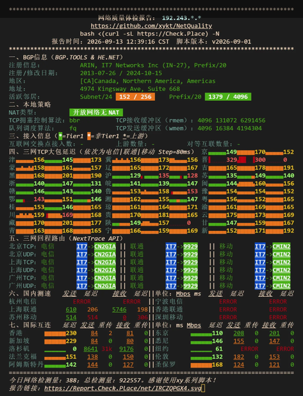
Task: Click the date text 2013-07-26 / 2024-10-15
Action: [x=121, y=73]
